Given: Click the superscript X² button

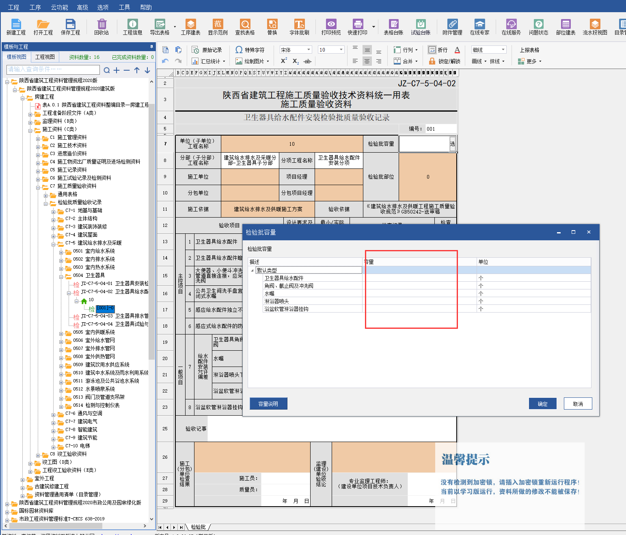Looking at the screenshot, I should click(x=284, y=61).
